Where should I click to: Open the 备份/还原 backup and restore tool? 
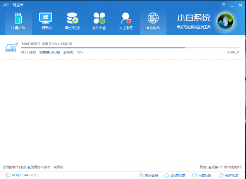click(72, 21)
